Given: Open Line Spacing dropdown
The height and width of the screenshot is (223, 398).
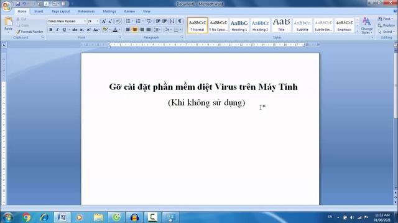Looking at the screenshot, I should 157,30.
